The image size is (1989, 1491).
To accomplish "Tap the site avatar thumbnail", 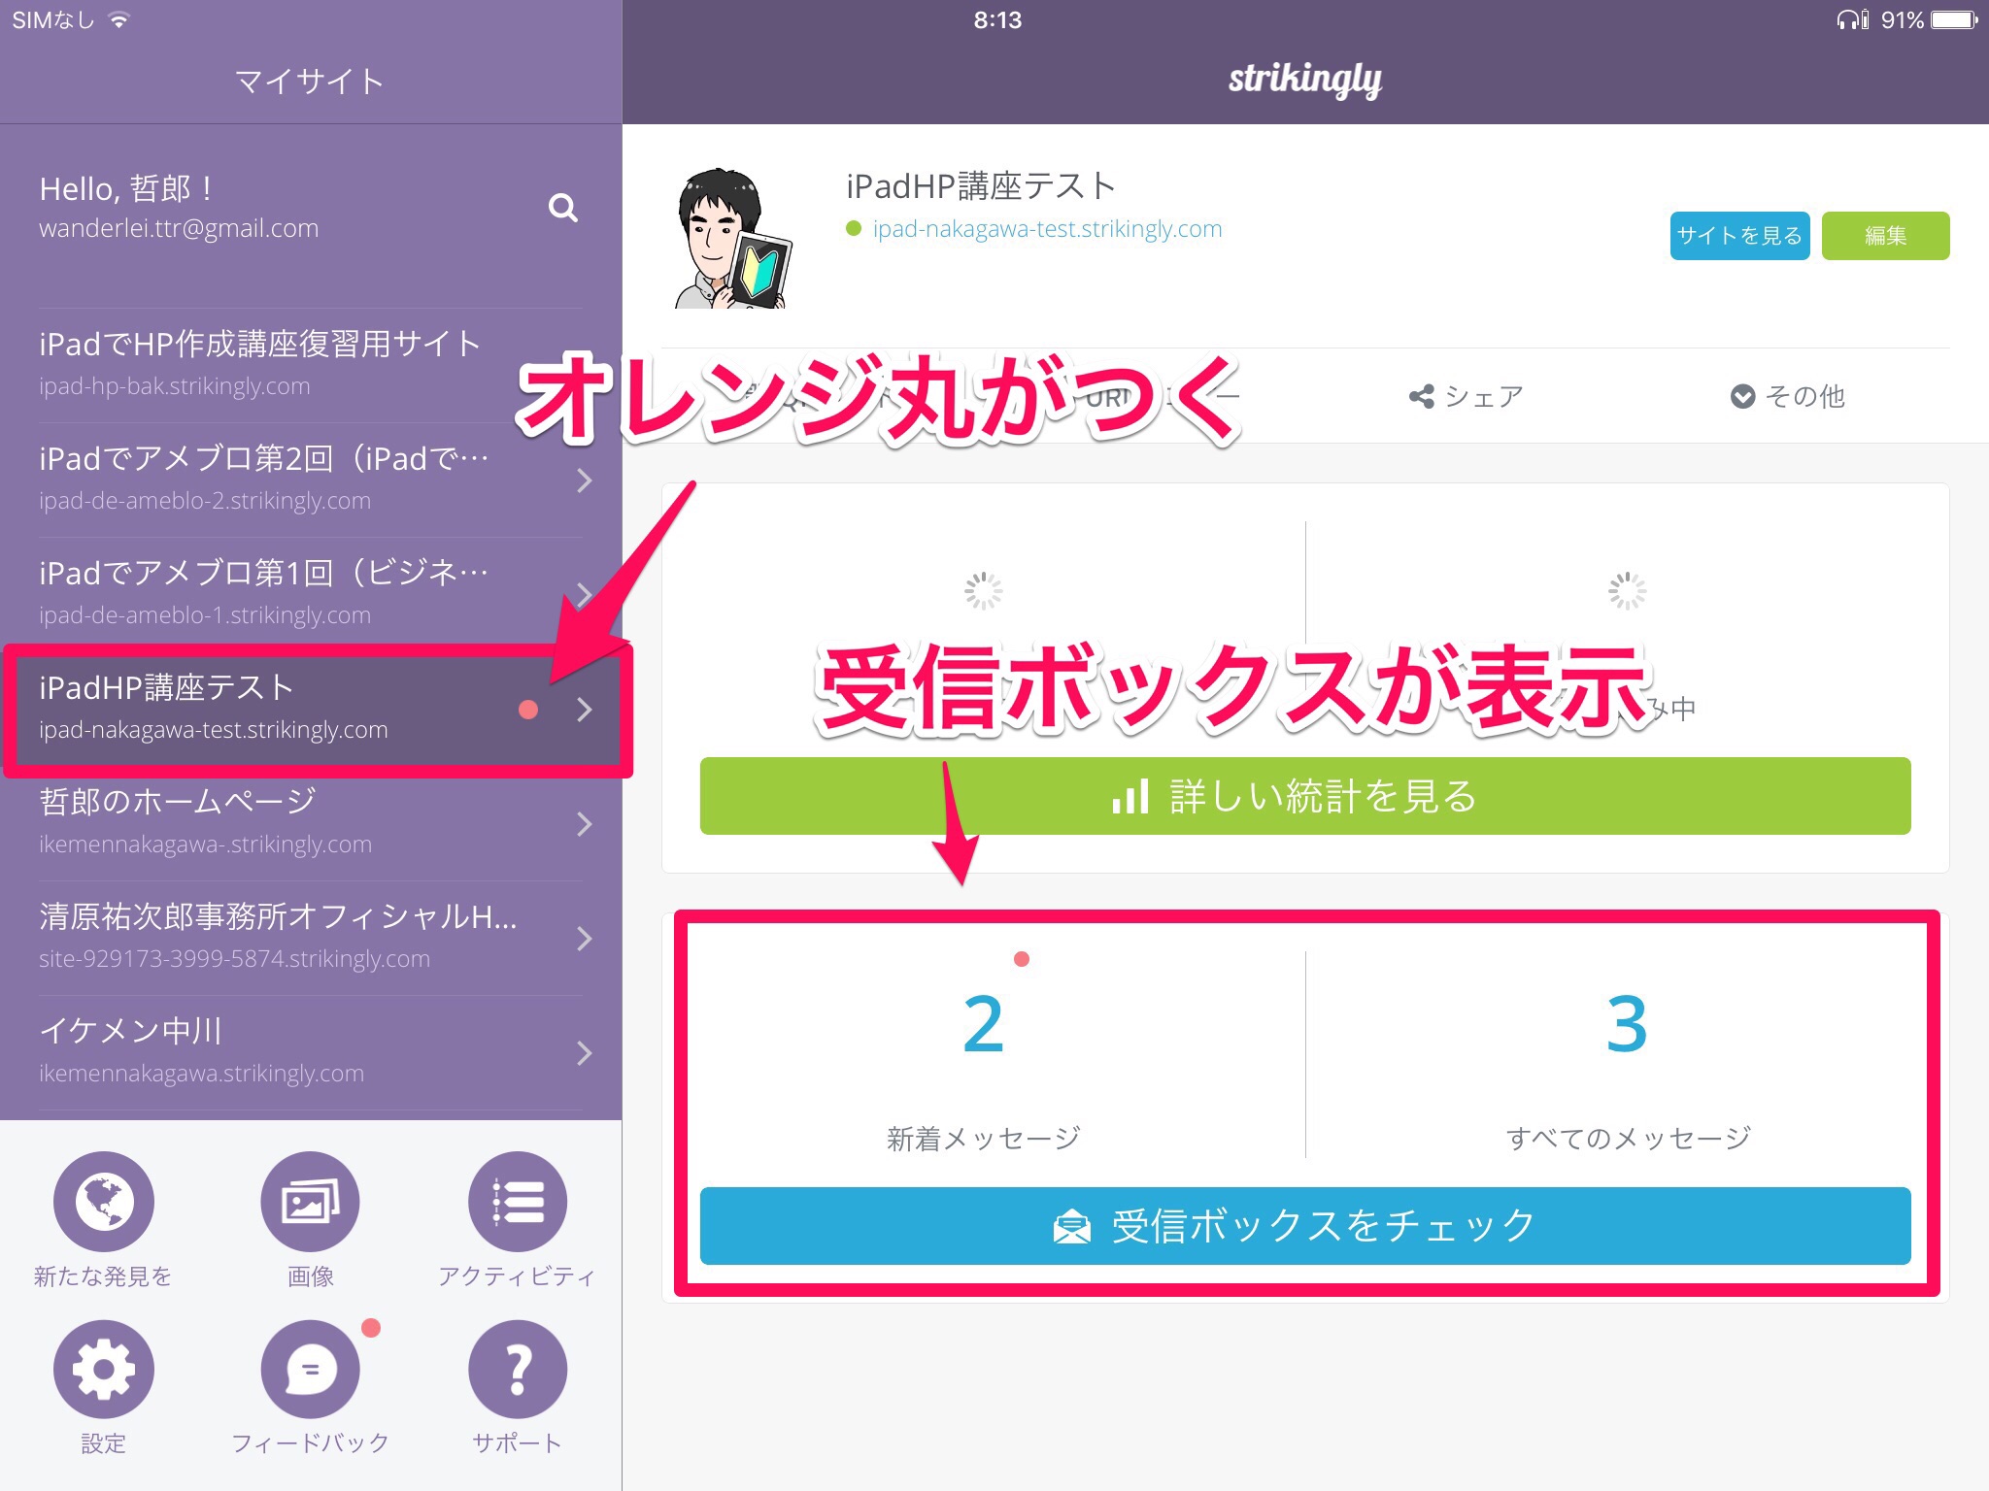I will [x=733, y=238].
